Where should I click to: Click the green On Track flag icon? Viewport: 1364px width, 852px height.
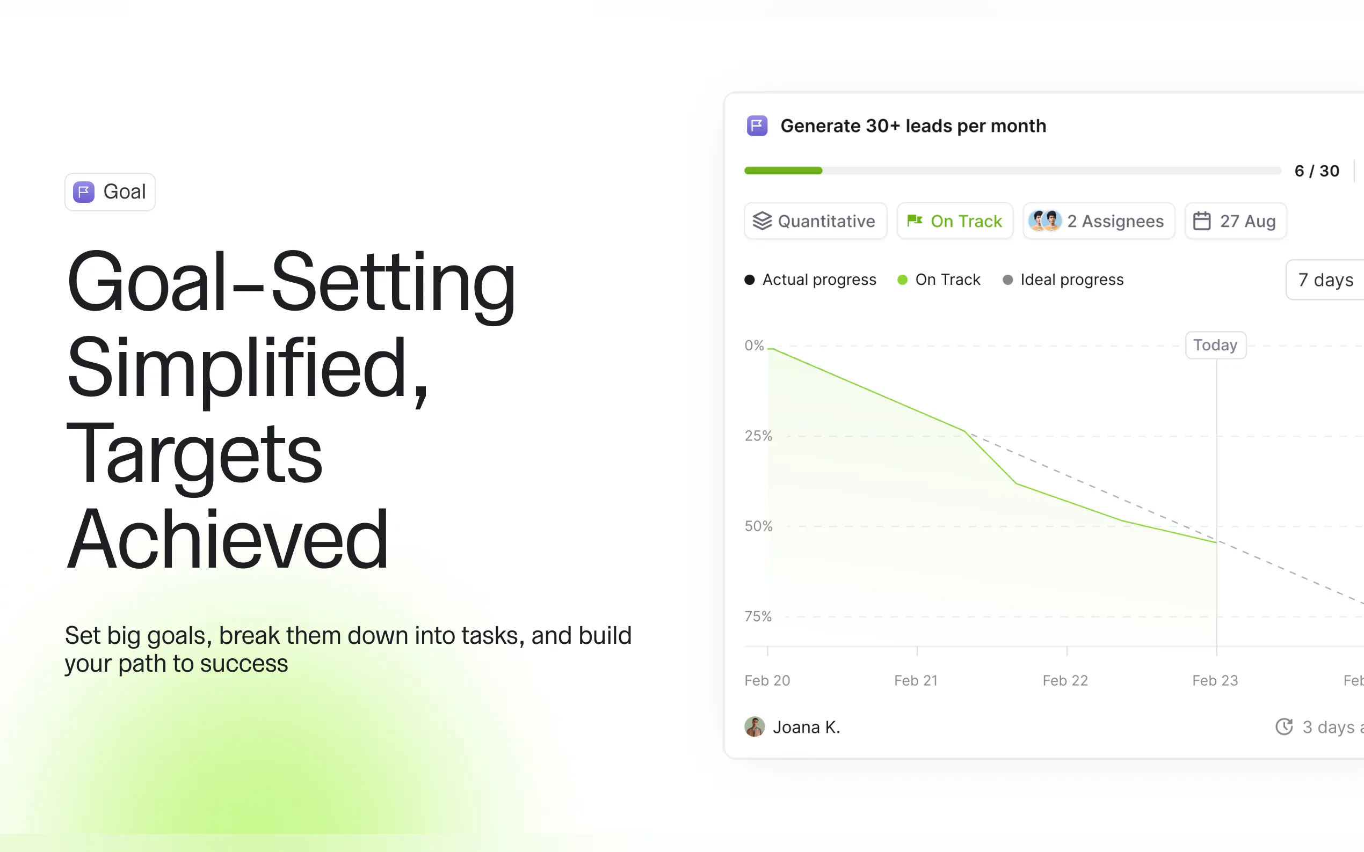tap(914, 221)
